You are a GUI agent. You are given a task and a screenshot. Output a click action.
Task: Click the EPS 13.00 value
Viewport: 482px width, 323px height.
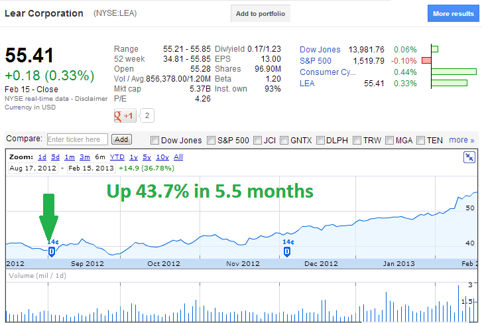pos(271,59)
